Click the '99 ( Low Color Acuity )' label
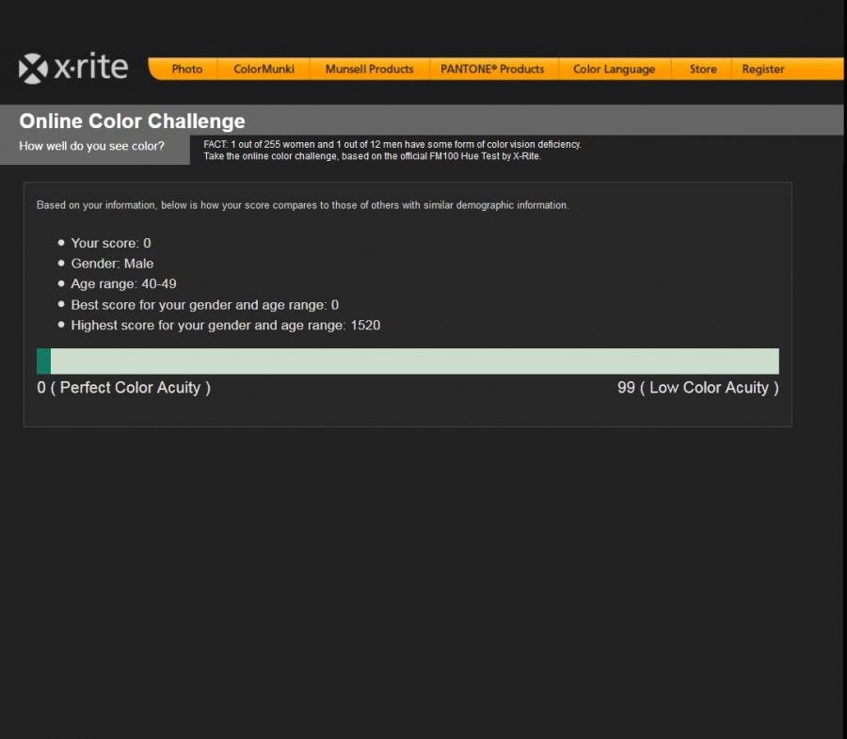Image resolution: width=847 pixels, height=739 pixels. tap(697, 388)
